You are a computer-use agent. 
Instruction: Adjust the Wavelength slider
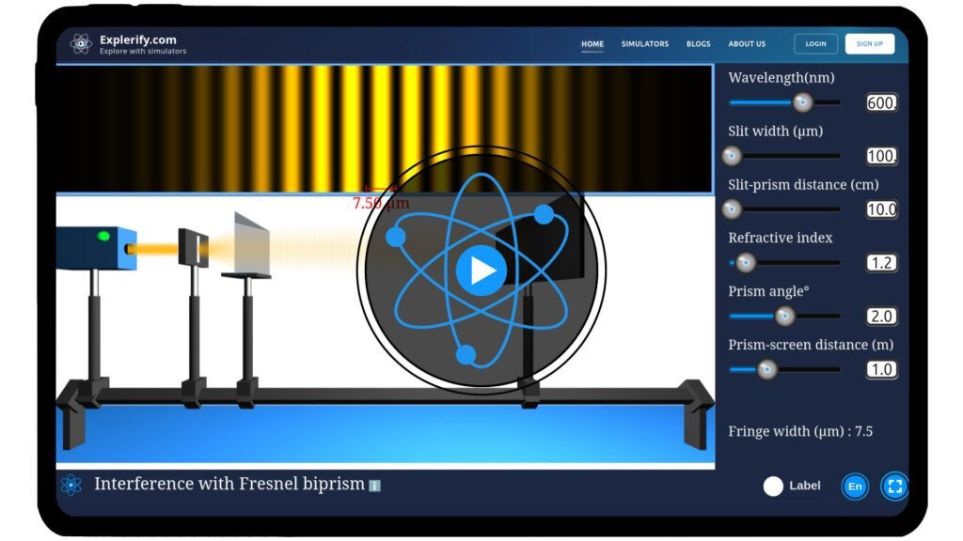click(802, 102)
